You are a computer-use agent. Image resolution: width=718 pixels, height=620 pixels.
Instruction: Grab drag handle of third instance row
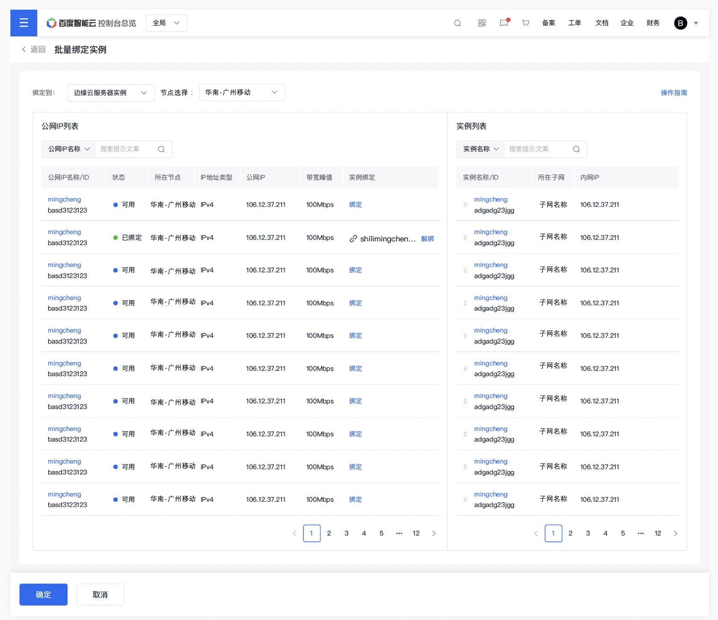point(465,270)
